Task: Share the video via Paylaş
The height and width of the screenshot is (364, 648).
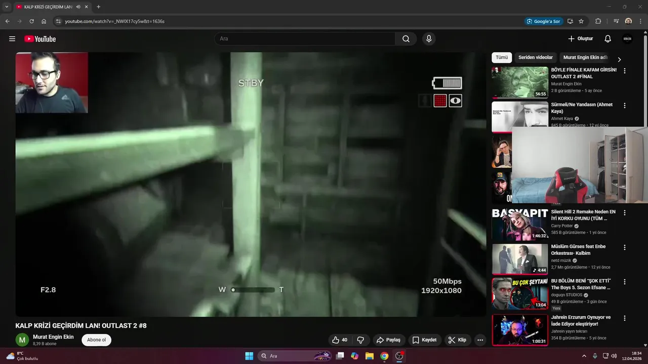Action: pyautogui.click(x=388, y=340)
